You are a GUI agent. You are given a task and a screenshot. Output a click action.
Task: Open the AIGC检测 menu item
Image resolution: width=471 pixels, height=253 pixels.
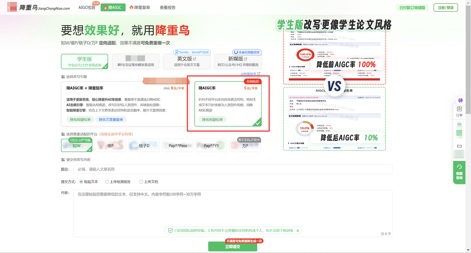click(x=87, y=7)
